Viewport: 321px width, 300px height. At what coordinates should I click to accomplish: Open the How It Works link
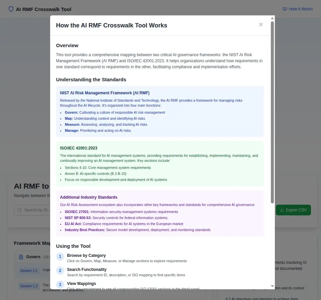tap(298, 9)
